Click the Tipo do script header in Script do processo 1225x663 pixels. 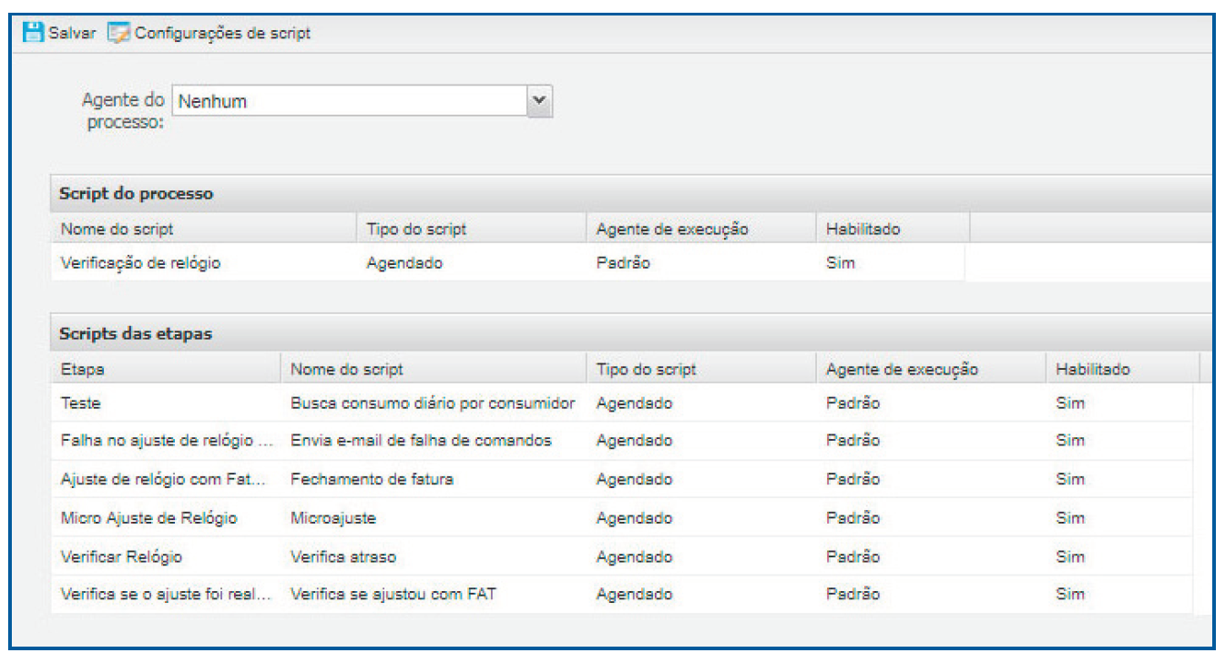[x=416, y=229]
